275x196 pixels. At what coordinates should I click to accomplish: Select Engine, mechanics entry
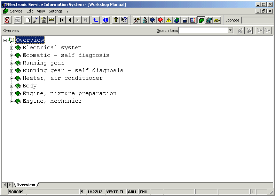(x=52, y=101)
